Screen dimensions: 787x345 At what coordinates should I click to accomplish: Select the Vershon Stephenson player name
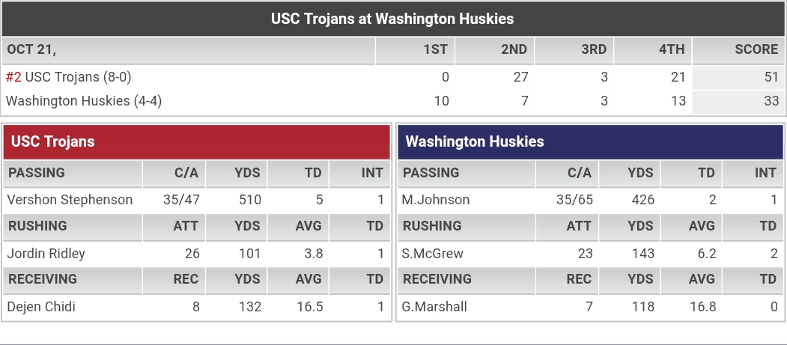(x=70, y=200)
